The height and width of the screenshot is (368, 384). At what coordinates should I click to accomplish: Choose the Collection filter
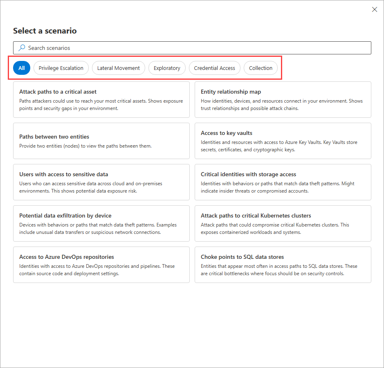coord(260,68)
